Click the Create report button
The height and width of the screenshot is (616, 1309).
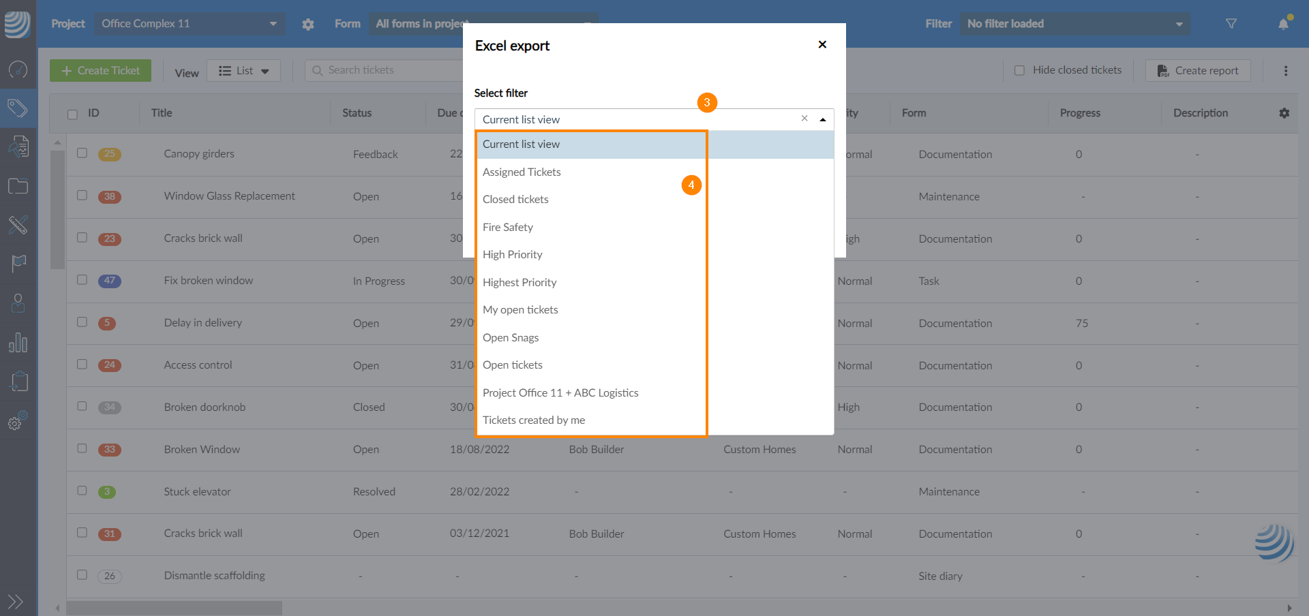tap(1198, 71)
